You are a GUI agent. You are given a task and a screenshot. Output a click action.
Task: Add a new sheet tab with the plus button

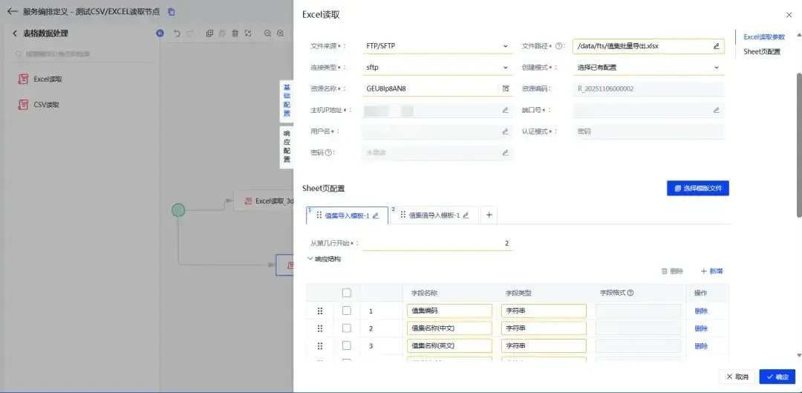click(x=489, y=215)
